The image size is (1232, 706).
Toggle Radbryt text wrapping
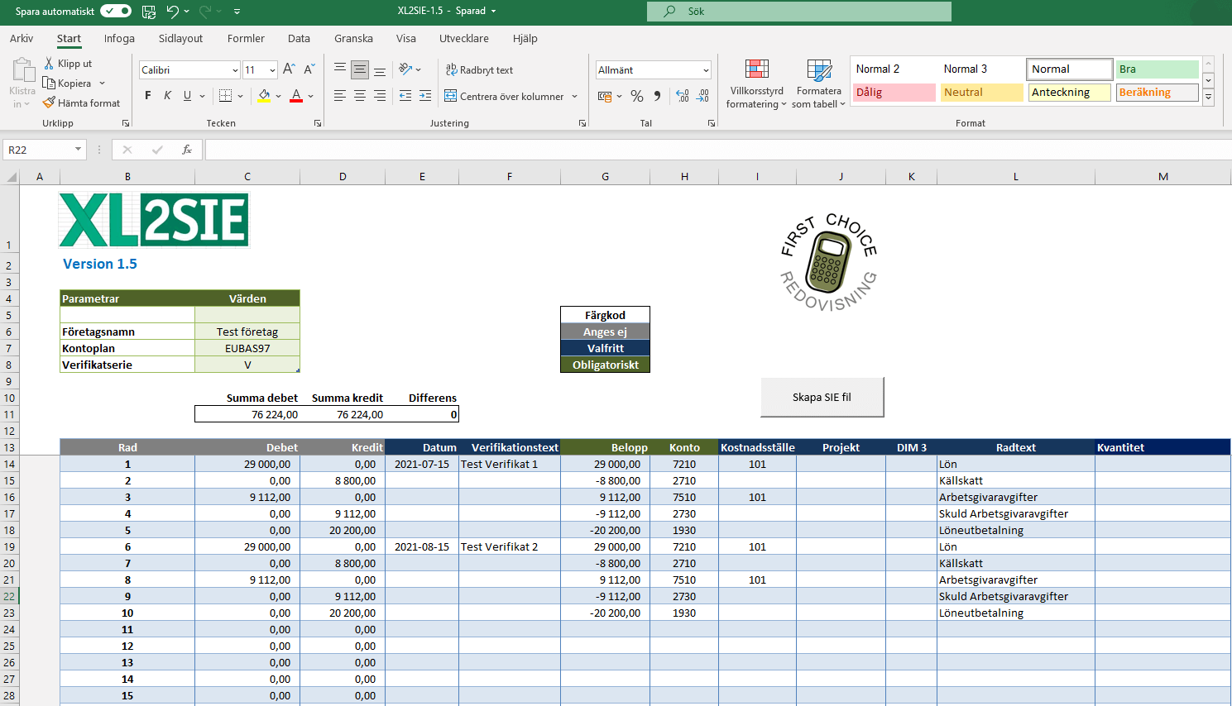[x=479, y=70]
